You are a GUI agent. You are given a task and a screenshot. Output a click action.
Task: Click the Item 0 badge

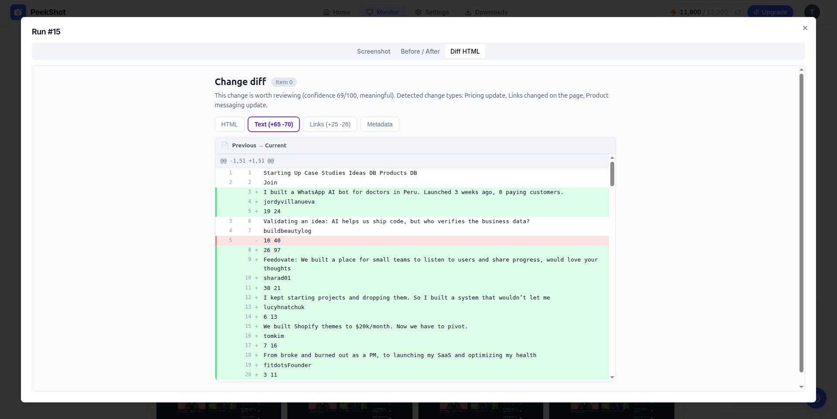pyautogui.click(x=284, y=82)
